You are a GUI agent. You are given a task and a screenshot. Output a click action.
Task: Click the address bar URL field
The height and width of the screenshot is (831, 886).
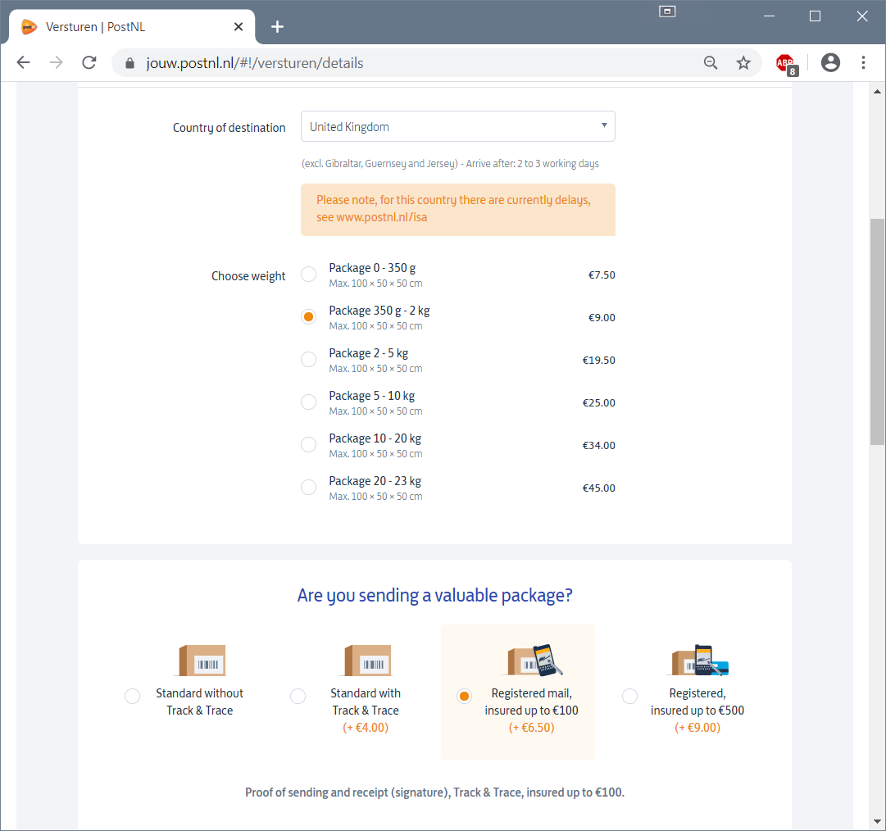point(410,63)
